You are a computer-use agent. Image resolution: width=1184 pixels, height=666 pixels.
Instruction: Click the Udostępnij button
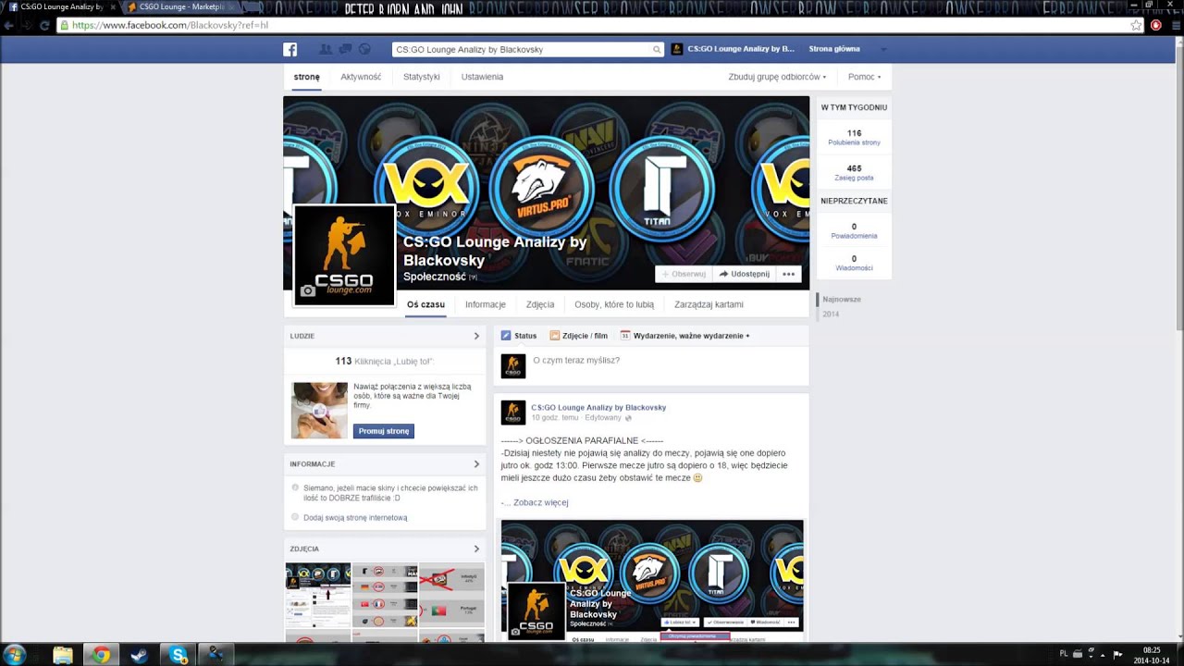click(744, 274)
